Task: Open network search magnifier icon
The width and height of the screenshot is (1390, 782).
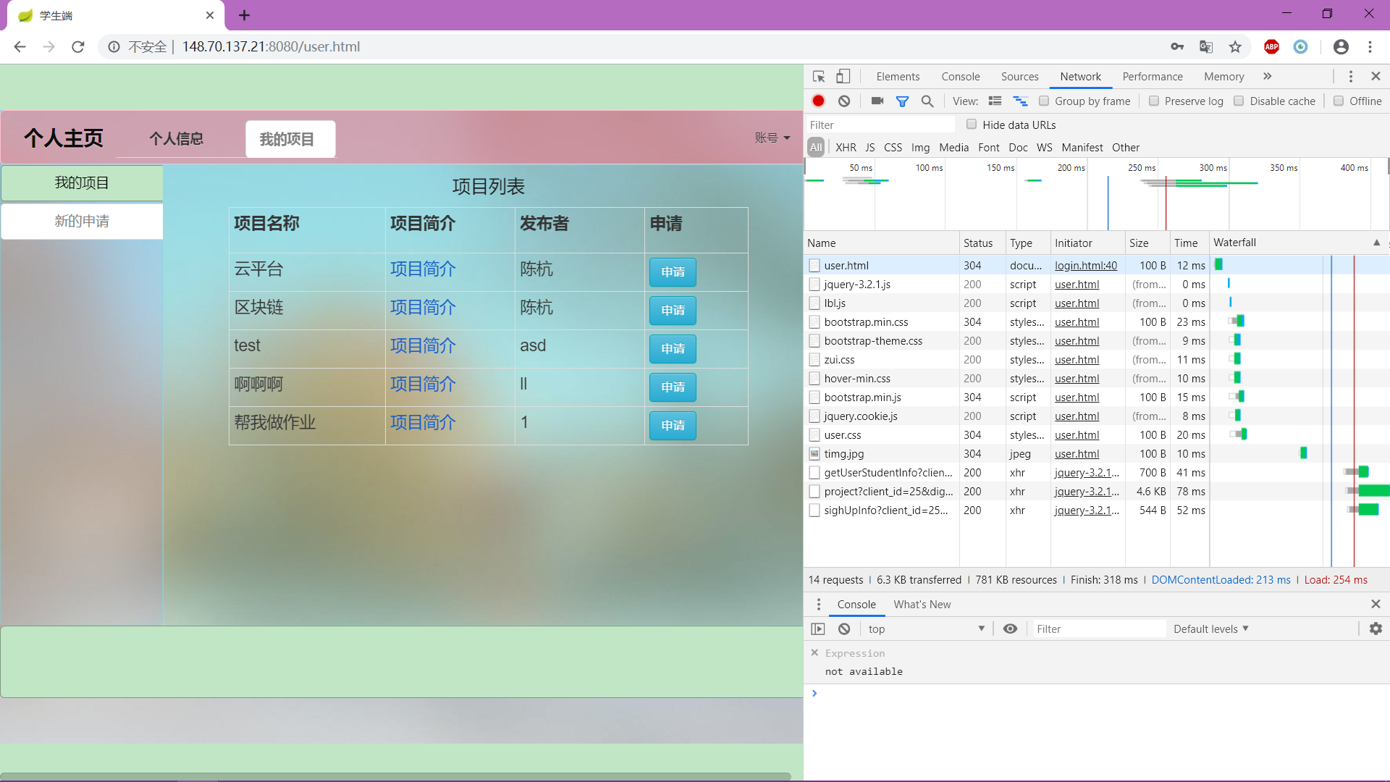Action: (927, 101)
